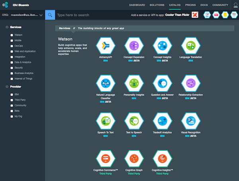Click the checklist hexagon icon in toolbar
The height and width of the screenshot is (181, 239).
pos(207,15)
